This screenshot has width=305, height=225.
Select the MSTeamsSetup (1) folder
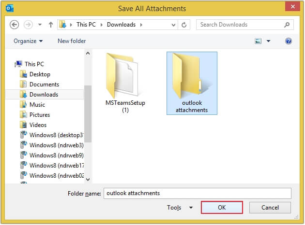tap(125, 84)
